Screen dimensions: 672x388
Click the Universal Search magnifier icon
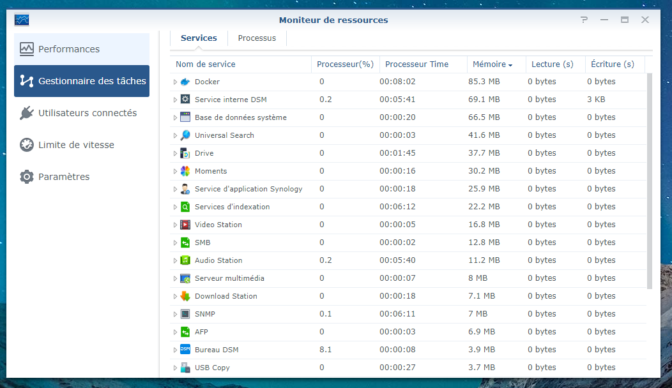pos(185,135)
